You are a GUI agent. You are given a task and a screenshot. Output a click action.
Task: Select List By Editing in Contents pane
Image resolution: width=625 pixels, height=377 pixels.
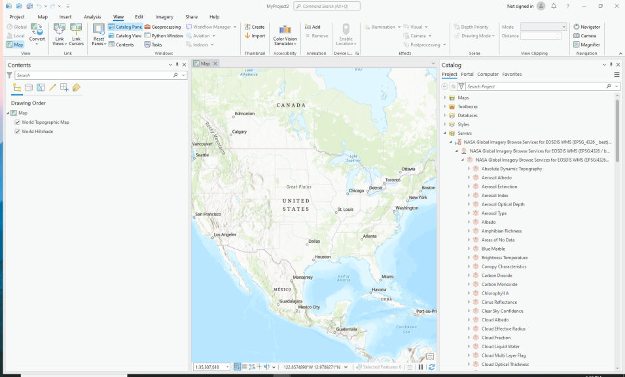[x=52, y=86]
